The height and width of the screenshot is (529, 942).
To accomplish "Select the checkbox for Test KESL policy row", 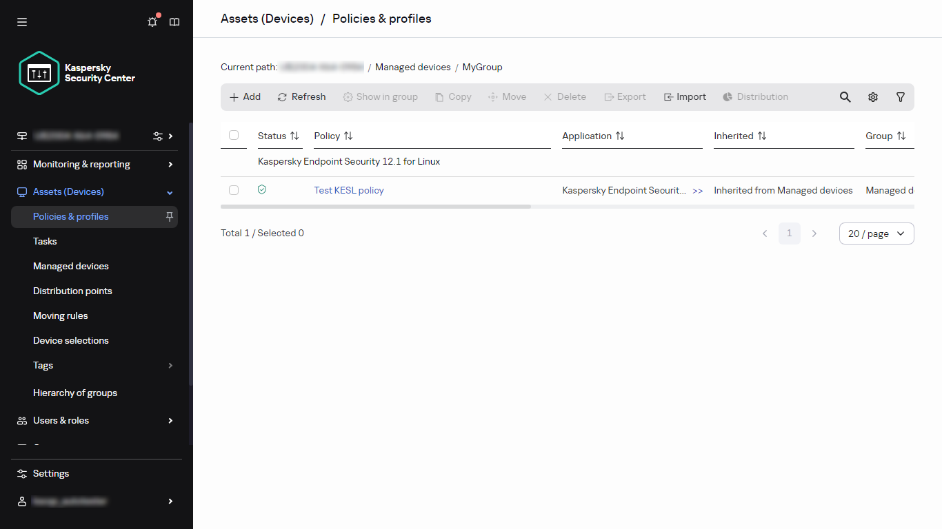I will point(234,189).
